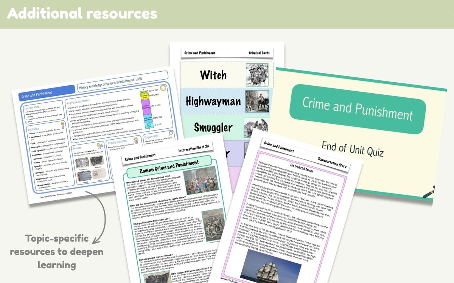Select the engraving image beside Roman punishments paragraph
Image resolution: width=454 pixels, height=283 pixels.
(213, 225)
